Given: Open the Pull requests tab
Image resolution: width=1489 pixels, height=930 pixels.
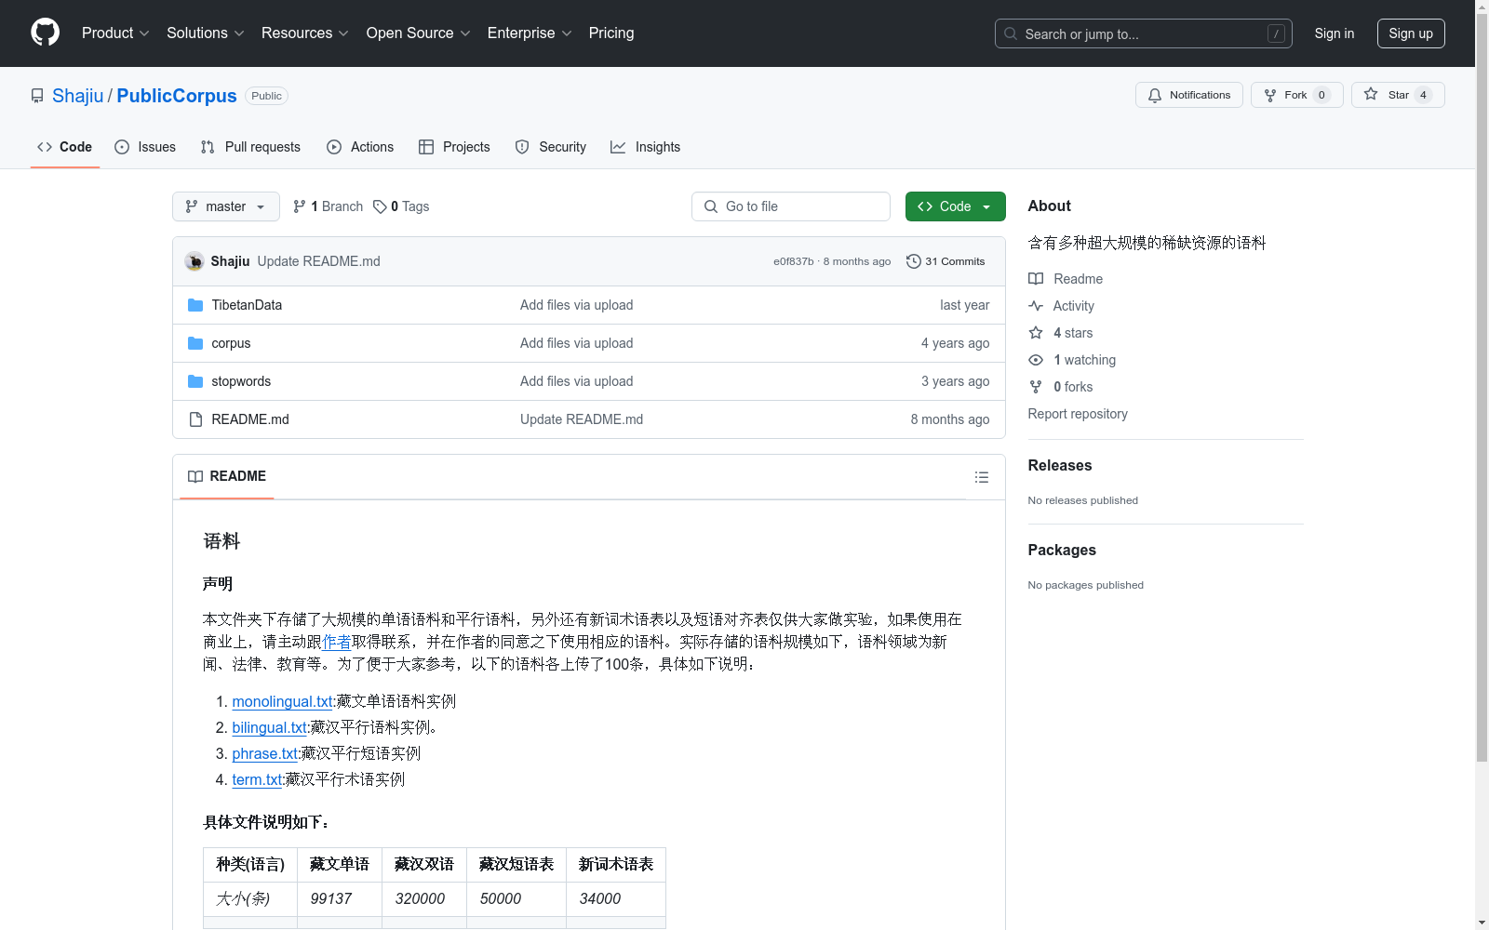Looking at the screenshot, I should tap(250, 147).
